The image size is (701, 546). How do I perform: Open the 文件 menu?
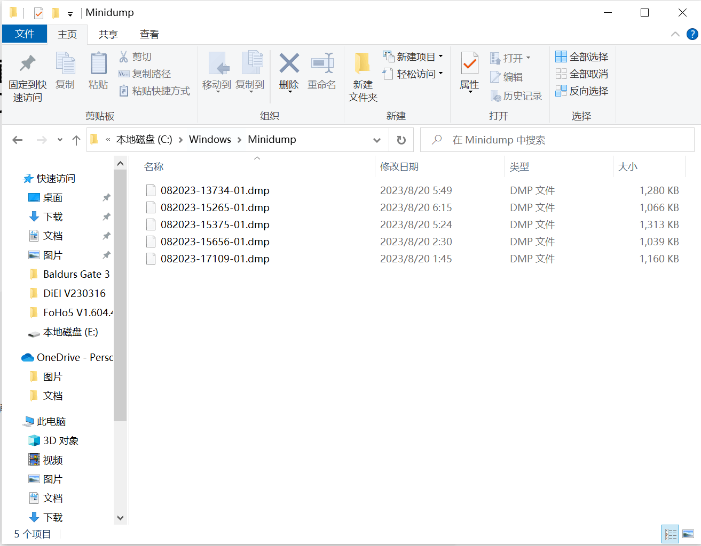pyautogui.click(x=25, y=34)
